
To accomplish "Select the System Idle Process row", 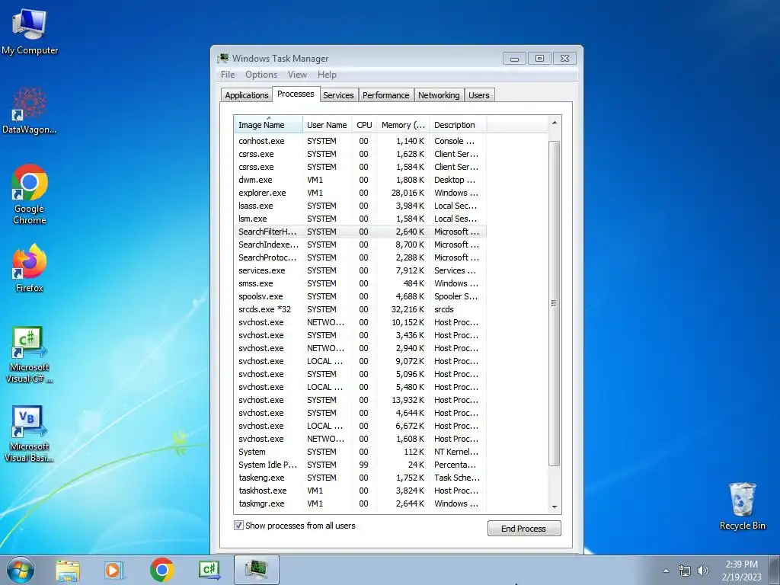I will pos(360,465).
